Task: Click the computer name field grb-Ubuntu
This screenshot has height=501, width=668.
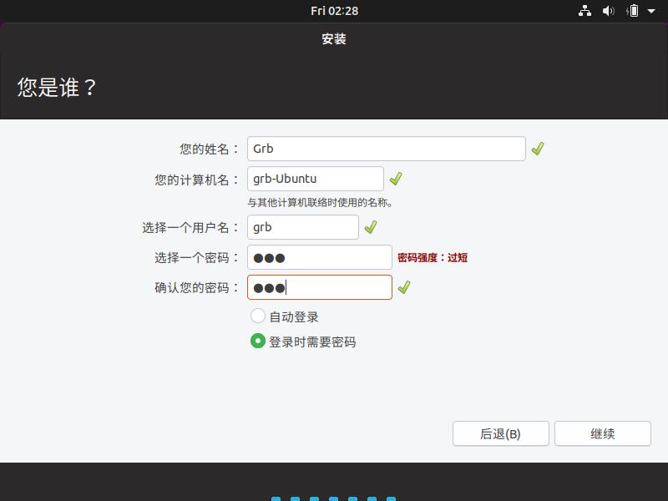Action: pos(316,179)
